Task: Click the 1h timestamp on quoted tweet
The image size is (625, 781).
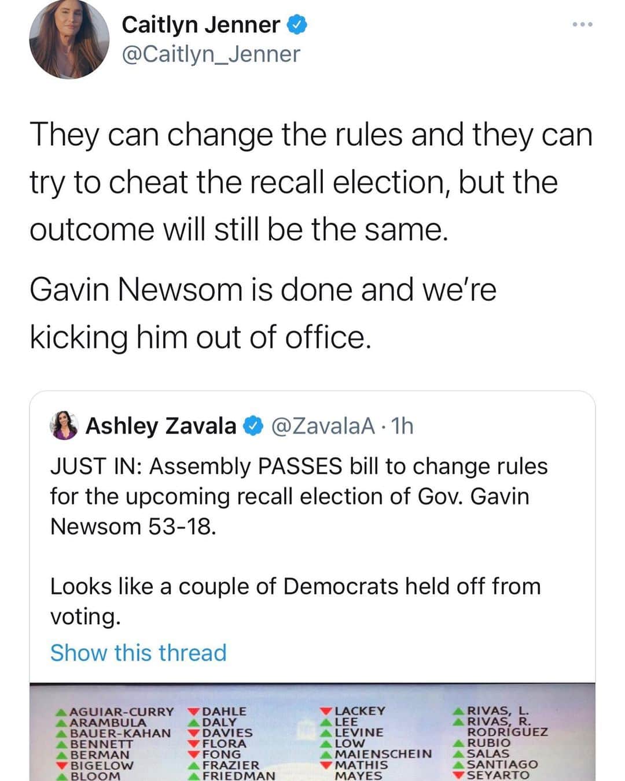Action: point(403,426)
